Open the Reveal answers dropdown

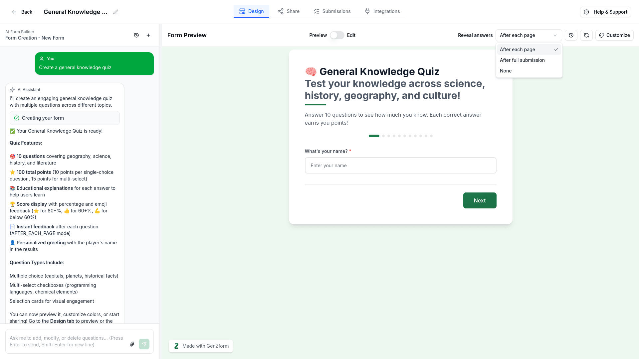[529, 35]
